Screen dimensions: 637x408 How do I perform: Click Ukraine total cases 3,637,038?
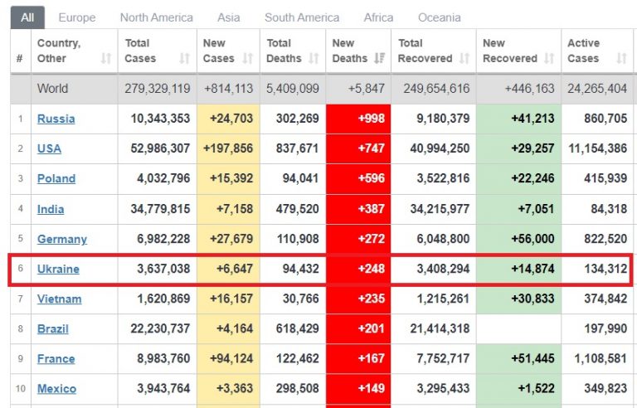[x=163, y=269]
